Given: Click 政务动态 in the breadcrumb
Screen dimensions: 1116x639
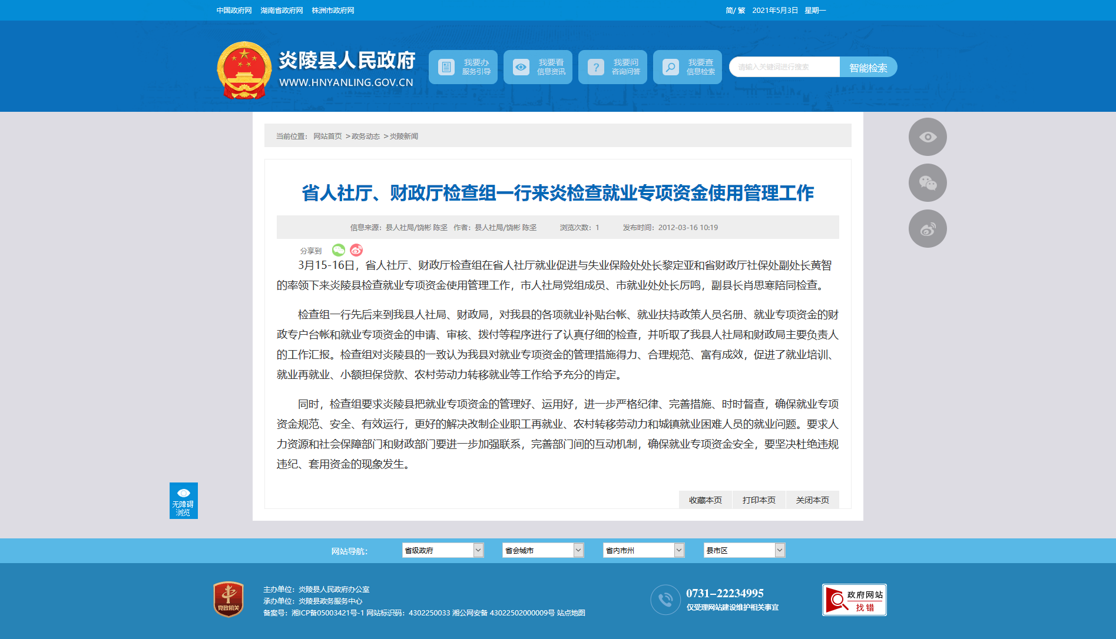Looking at the screenshot, I should [x=366, y=137].
